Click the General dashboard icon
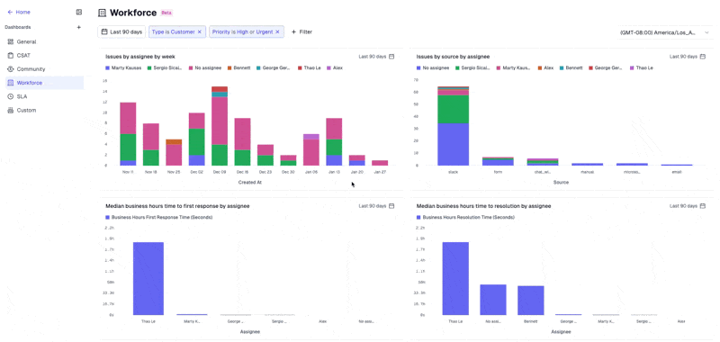Image resolution: width=720 pixels, height=342 pixels. coord(11,41)
